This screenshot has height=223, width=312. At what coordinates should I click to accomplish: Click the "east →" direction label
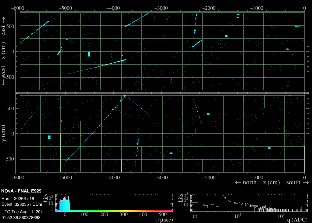click(x=4, y=26)
